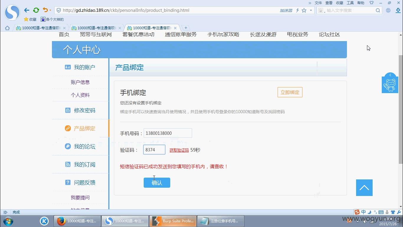The image size is (403, 227).
Task: Open 通信账单服务 navigation item
Action: point(181,34)
